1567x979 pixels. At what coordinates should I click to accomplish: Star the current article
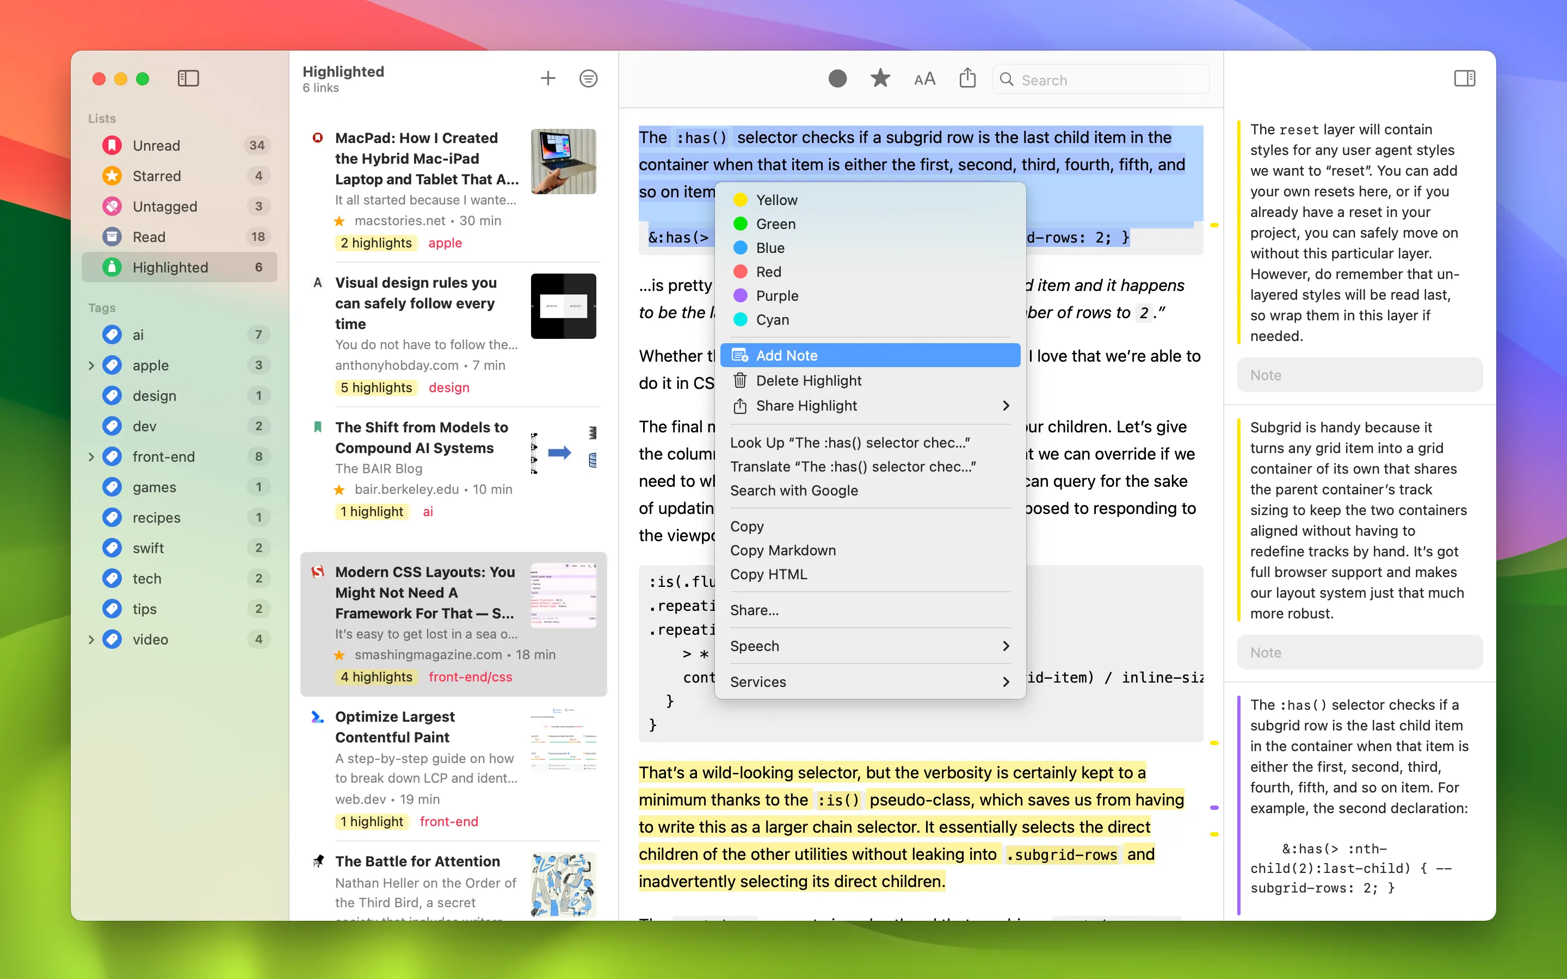(880, 79)
